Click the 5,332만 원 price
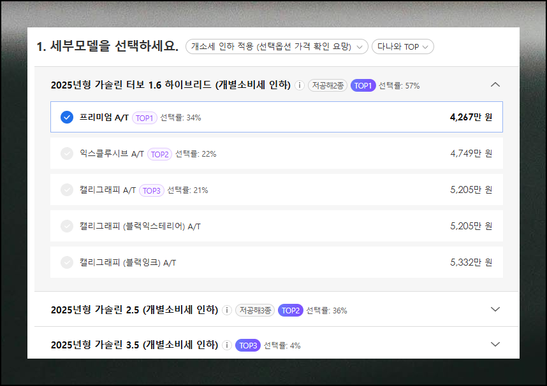Viewport: 547px width, 386px height. (x=471, y=262)
